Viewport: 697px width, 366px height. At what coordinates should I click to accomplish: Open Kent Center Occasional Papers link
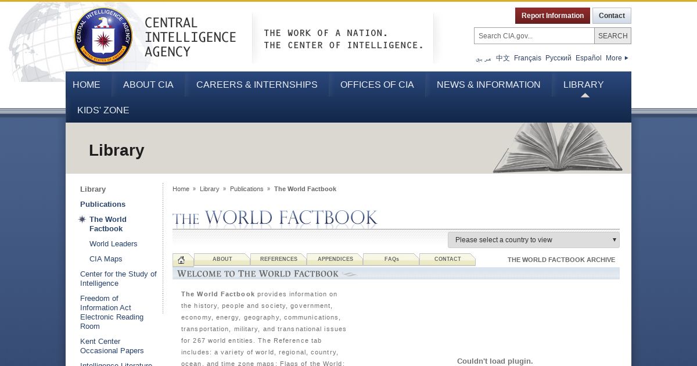(112, 346)
